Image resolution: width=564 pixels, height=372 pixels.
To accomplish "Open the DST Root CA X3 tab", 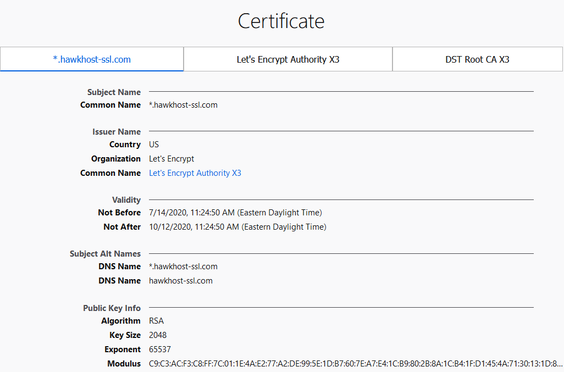I will point(477,59).
